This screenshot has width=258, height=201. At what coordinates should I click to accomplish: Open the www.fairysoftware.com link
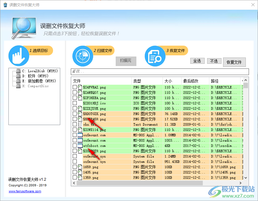click(x=25, y=191)
